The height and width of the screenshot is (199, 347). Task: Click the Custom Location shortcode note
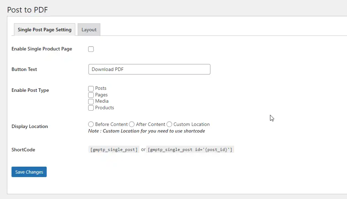pyautogui.click(x=147, y=131)
